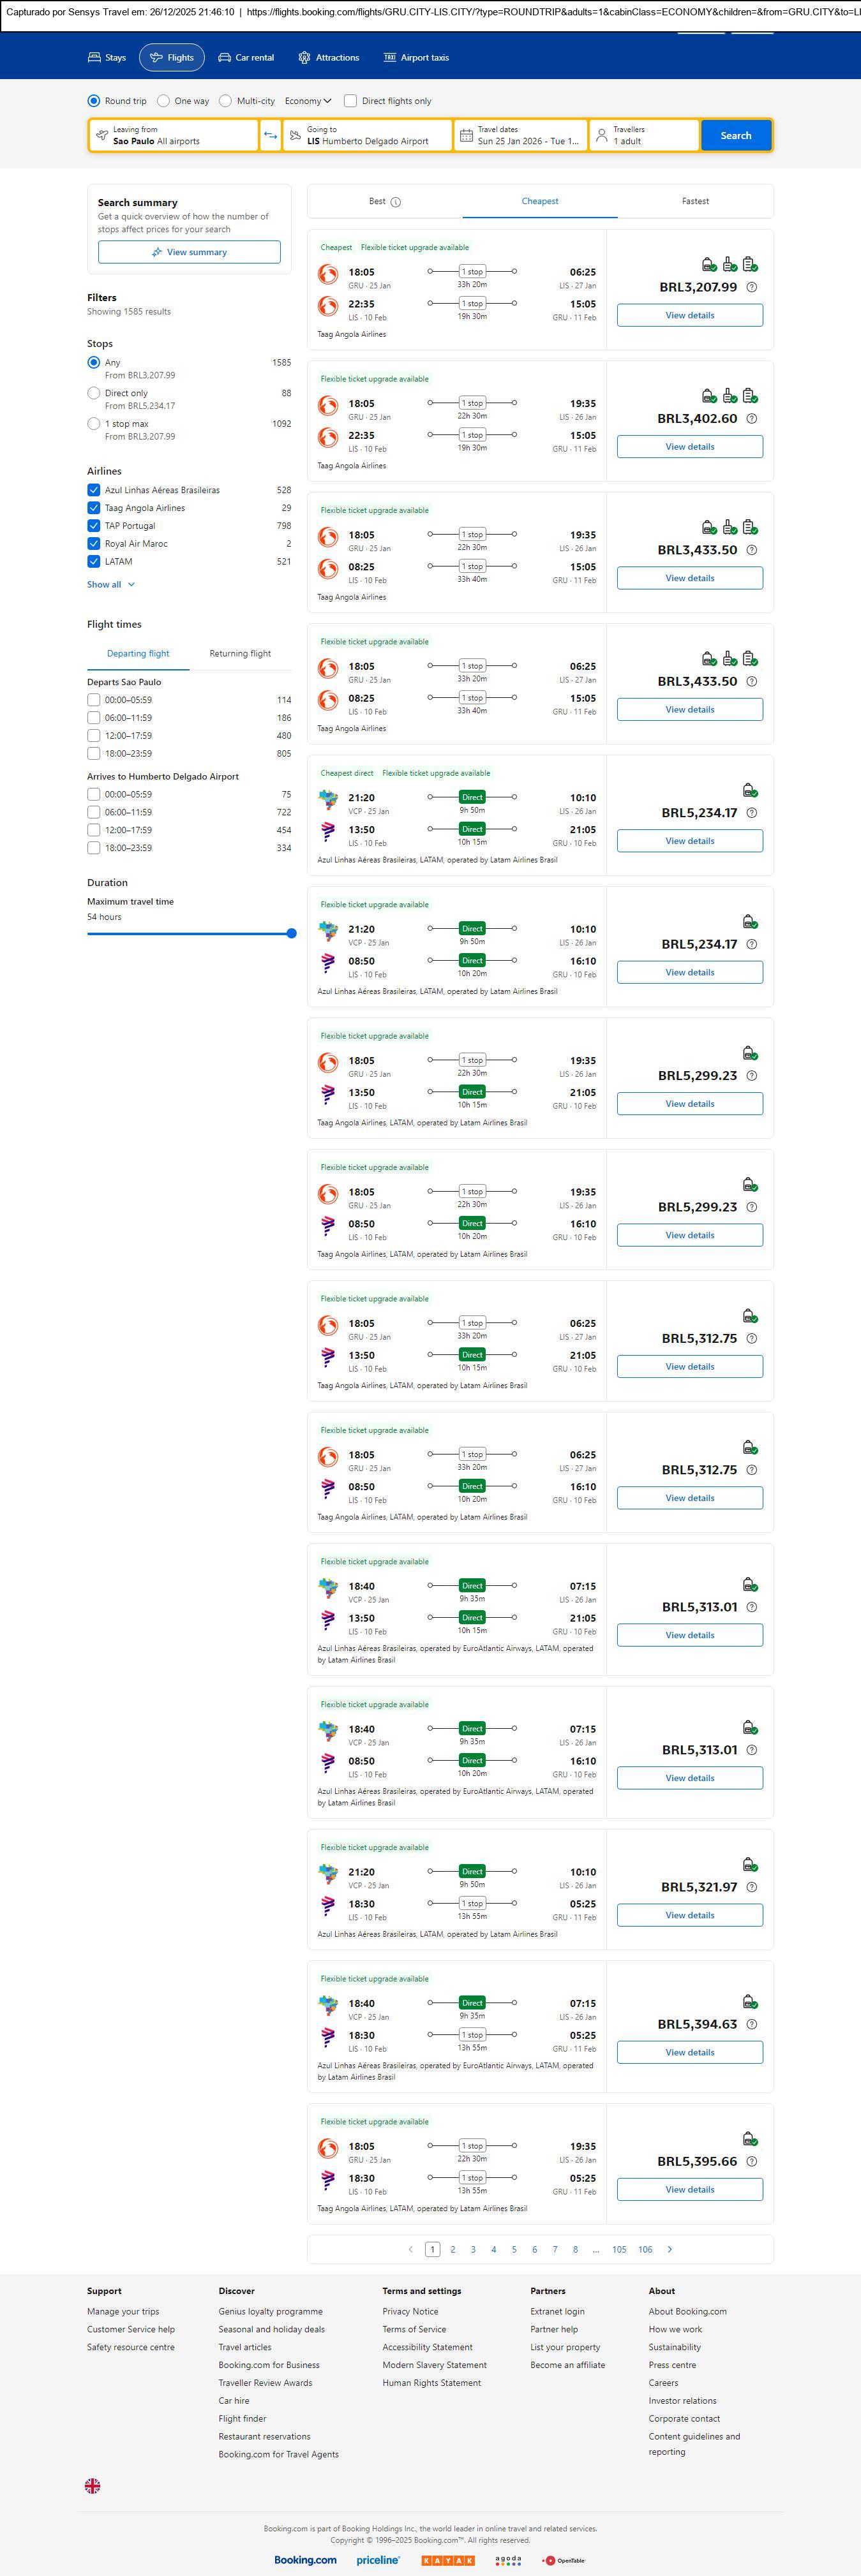Viewport: 861px width, 2576px height.
Task: Click the UK flag language icon
Action: tap(93, 2485)
